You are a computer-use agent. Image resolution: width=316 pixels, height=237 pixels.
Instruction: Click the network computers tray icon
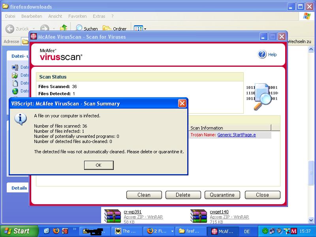pos(272,231)
